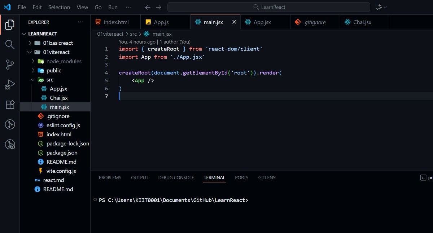Open the PROBLEMS panel tab
433x233 pixels.
tap(110, 177)
